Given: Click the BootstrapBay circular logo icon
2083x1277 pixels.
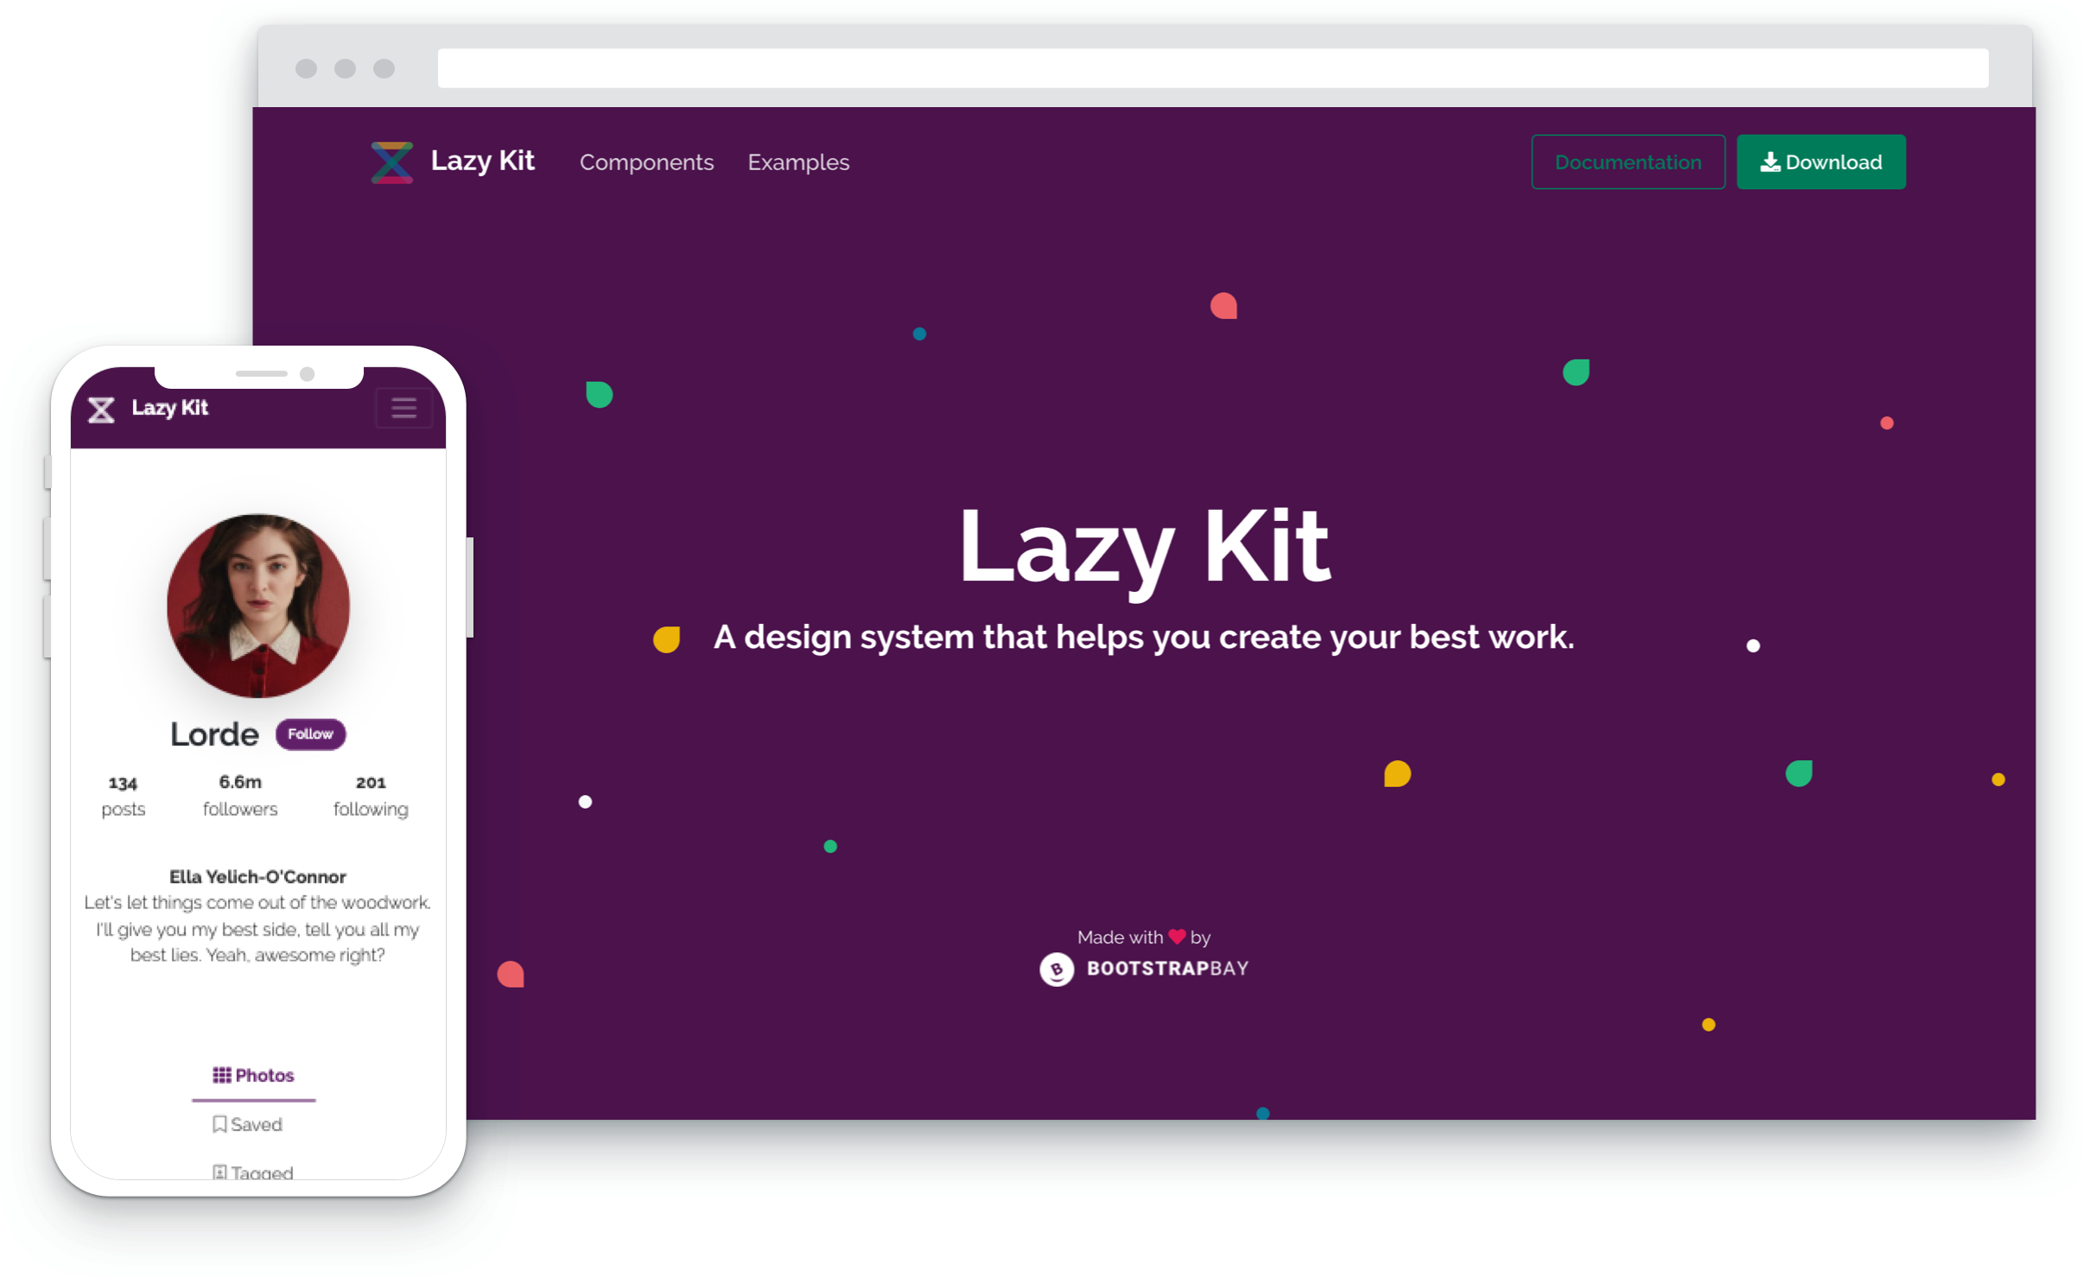Looking at the screenshot, I should 1053,969.
